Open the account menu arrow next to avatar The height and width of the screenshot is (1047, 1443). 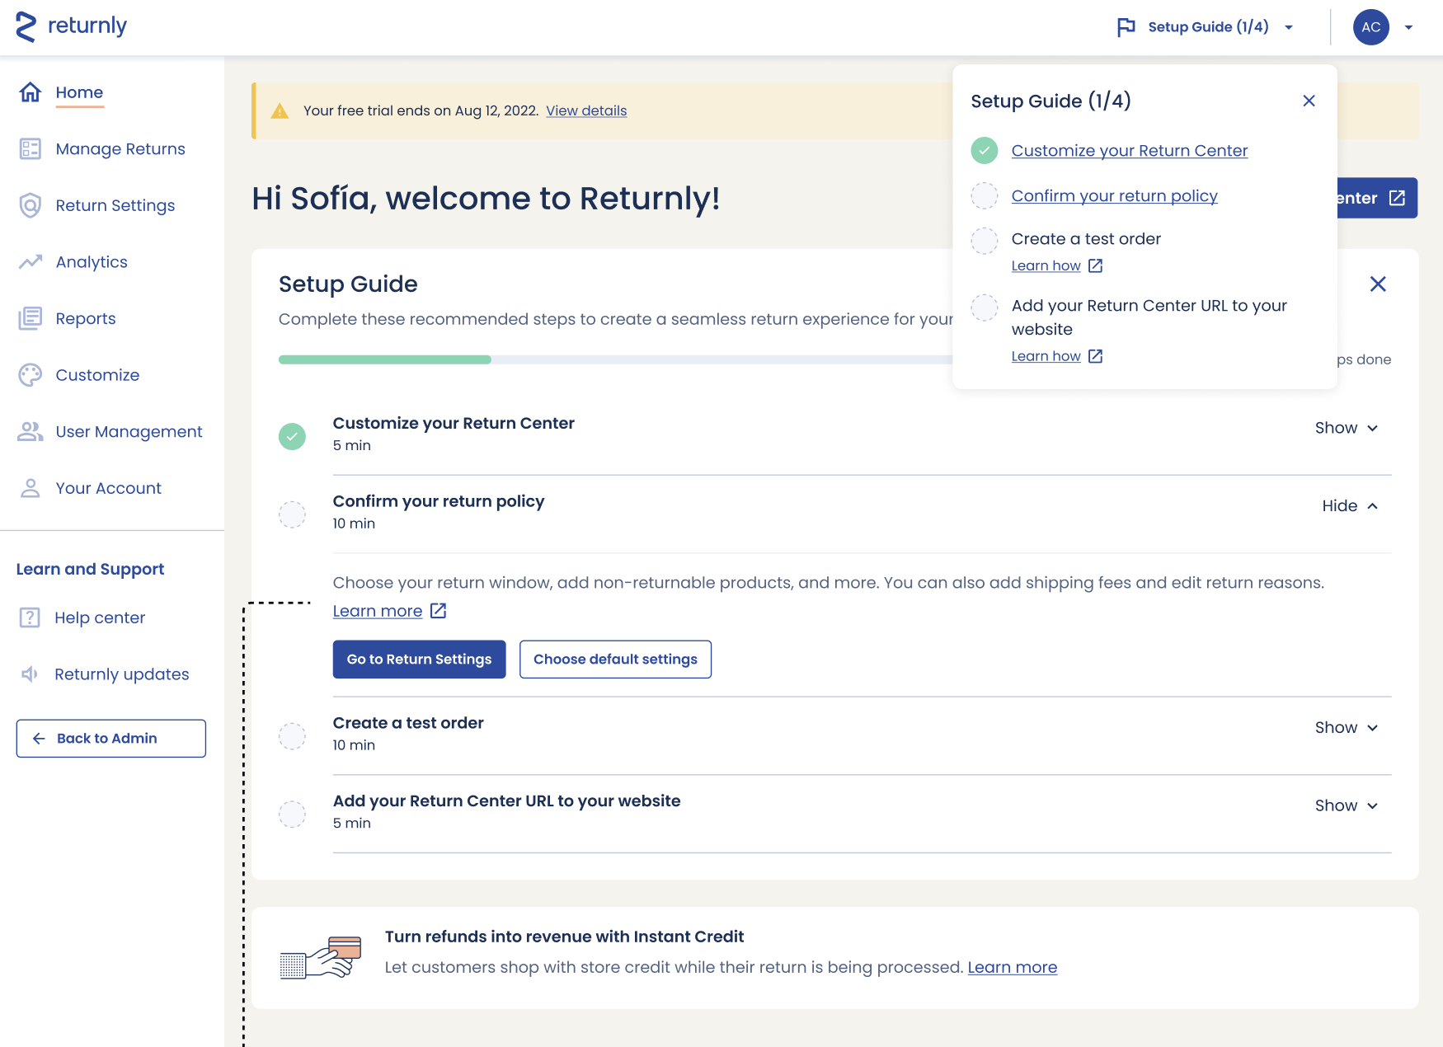[x=1408, y=27]
